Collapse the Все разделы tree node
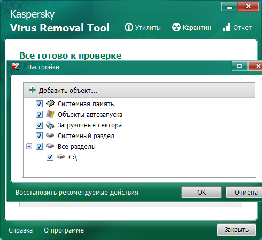262x240 pixels. 29,147
